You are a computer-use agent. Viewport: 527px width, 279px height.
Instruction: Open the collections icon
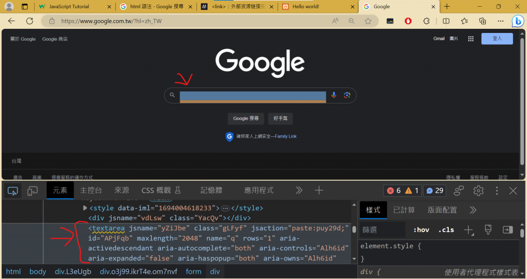(x=482, y=21)
